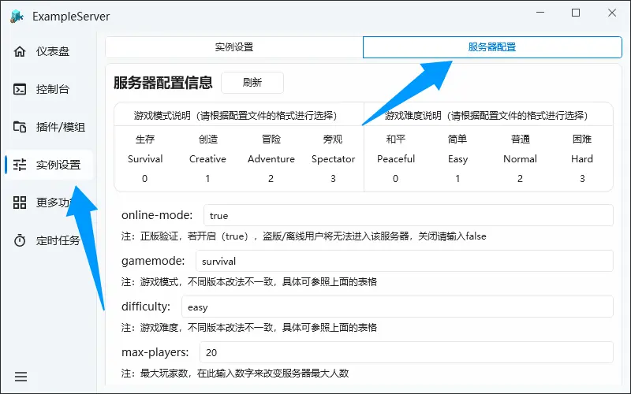The width and height of the screenshot is (631, 394).
Task: Focus the difficulty input field
Action: tap(398, 307)
